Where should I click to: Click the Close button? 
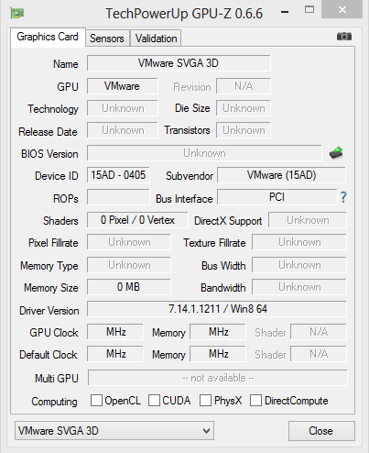[x=321, y=431]
